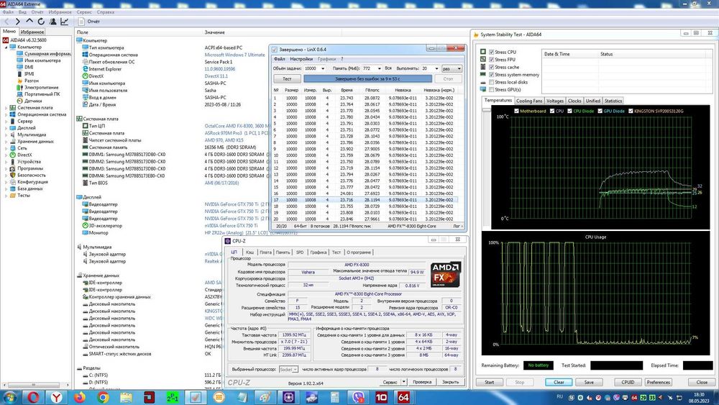Toggle Stress system memory checkbox

coord(491,75)
